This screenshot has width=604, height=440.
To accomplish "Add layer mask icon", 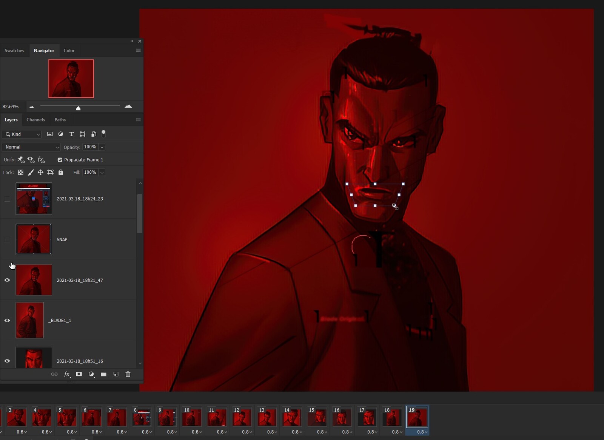I will (79, 374).
